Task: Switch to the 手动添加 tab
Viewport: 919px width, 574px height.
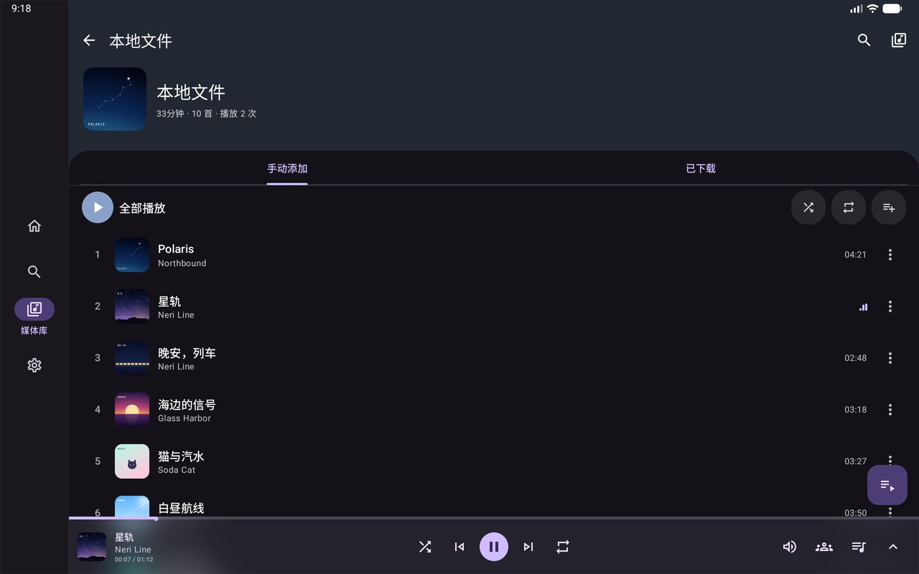Action: tap(287, 168)
